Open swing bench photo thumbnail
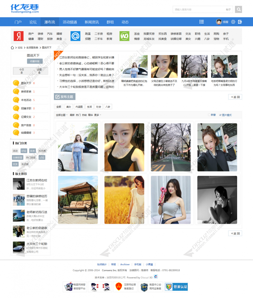Image resolution: width=253 pixels, height=298 pixels. [x=78, y=200]
